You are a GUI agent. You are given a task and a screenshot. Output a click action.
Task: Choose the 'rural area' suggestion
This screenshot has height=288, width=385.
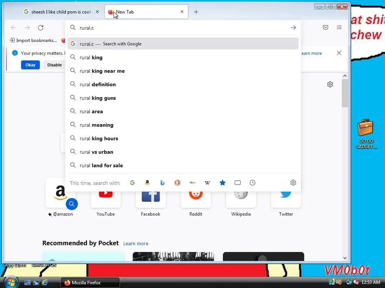[183, 111]
